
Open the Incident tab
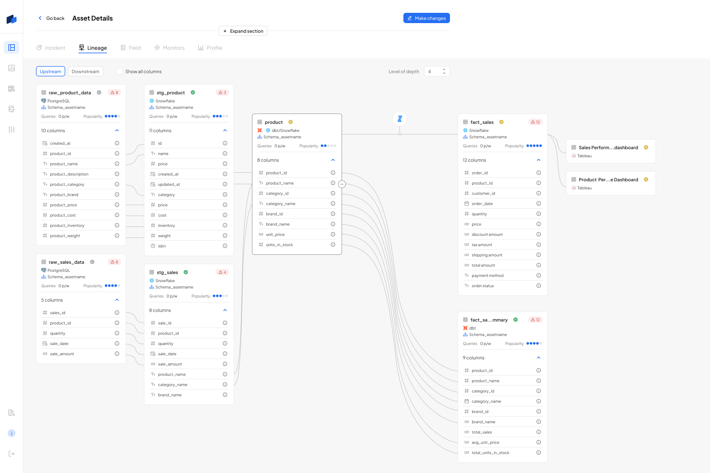point(51,48)
